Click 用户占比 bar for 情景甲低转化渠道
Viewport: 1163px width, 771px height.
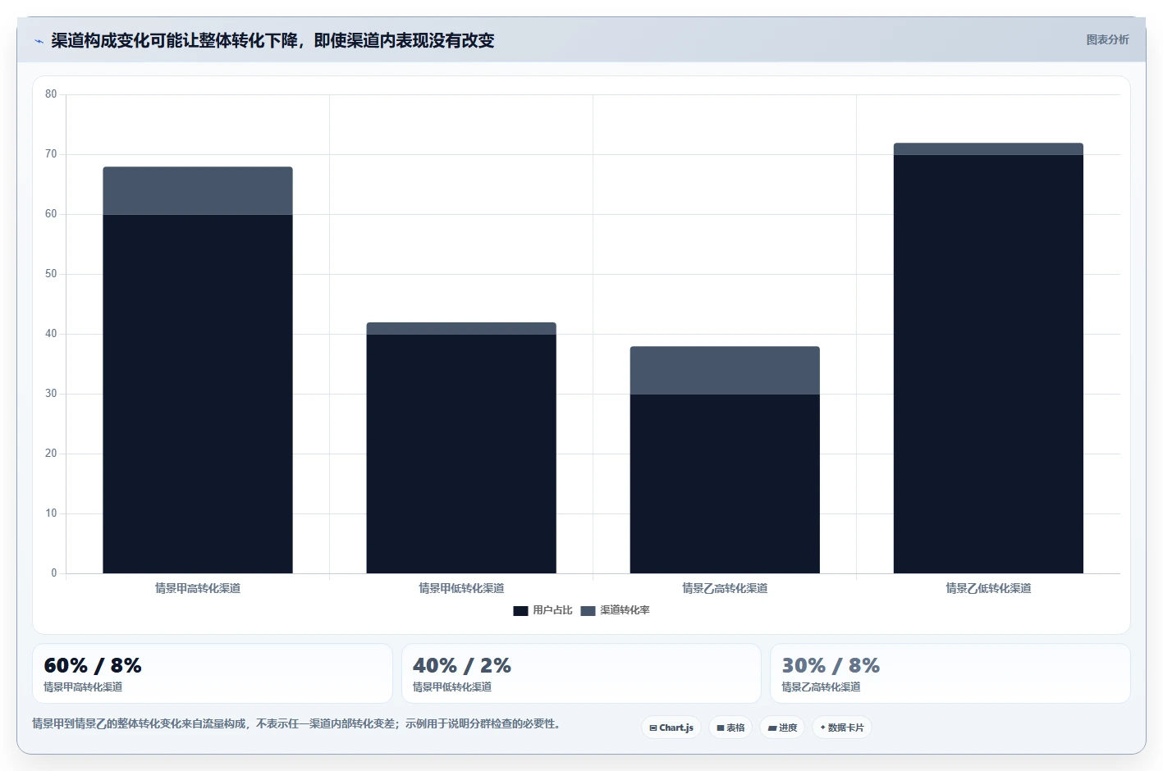(461, 454)
